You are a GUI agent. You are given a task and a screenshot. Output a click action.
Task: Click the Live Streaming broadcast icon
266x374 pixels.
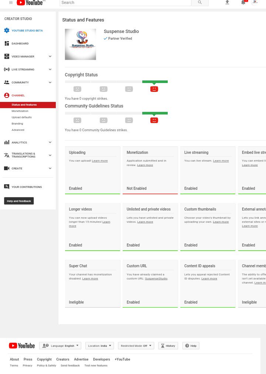[x=7, y=69]
